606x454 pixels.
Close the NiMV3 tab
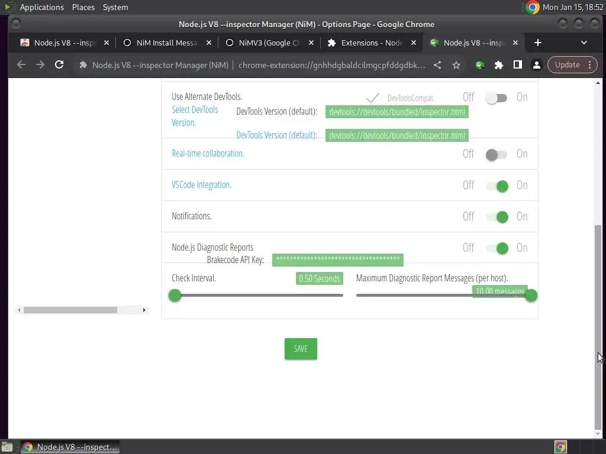[311, 43]
